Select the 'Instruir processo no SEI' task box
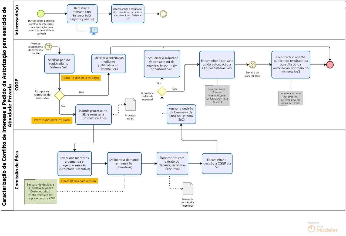Image resolution: width=346 pixels, height=236 pixels. tap(93, 115)
